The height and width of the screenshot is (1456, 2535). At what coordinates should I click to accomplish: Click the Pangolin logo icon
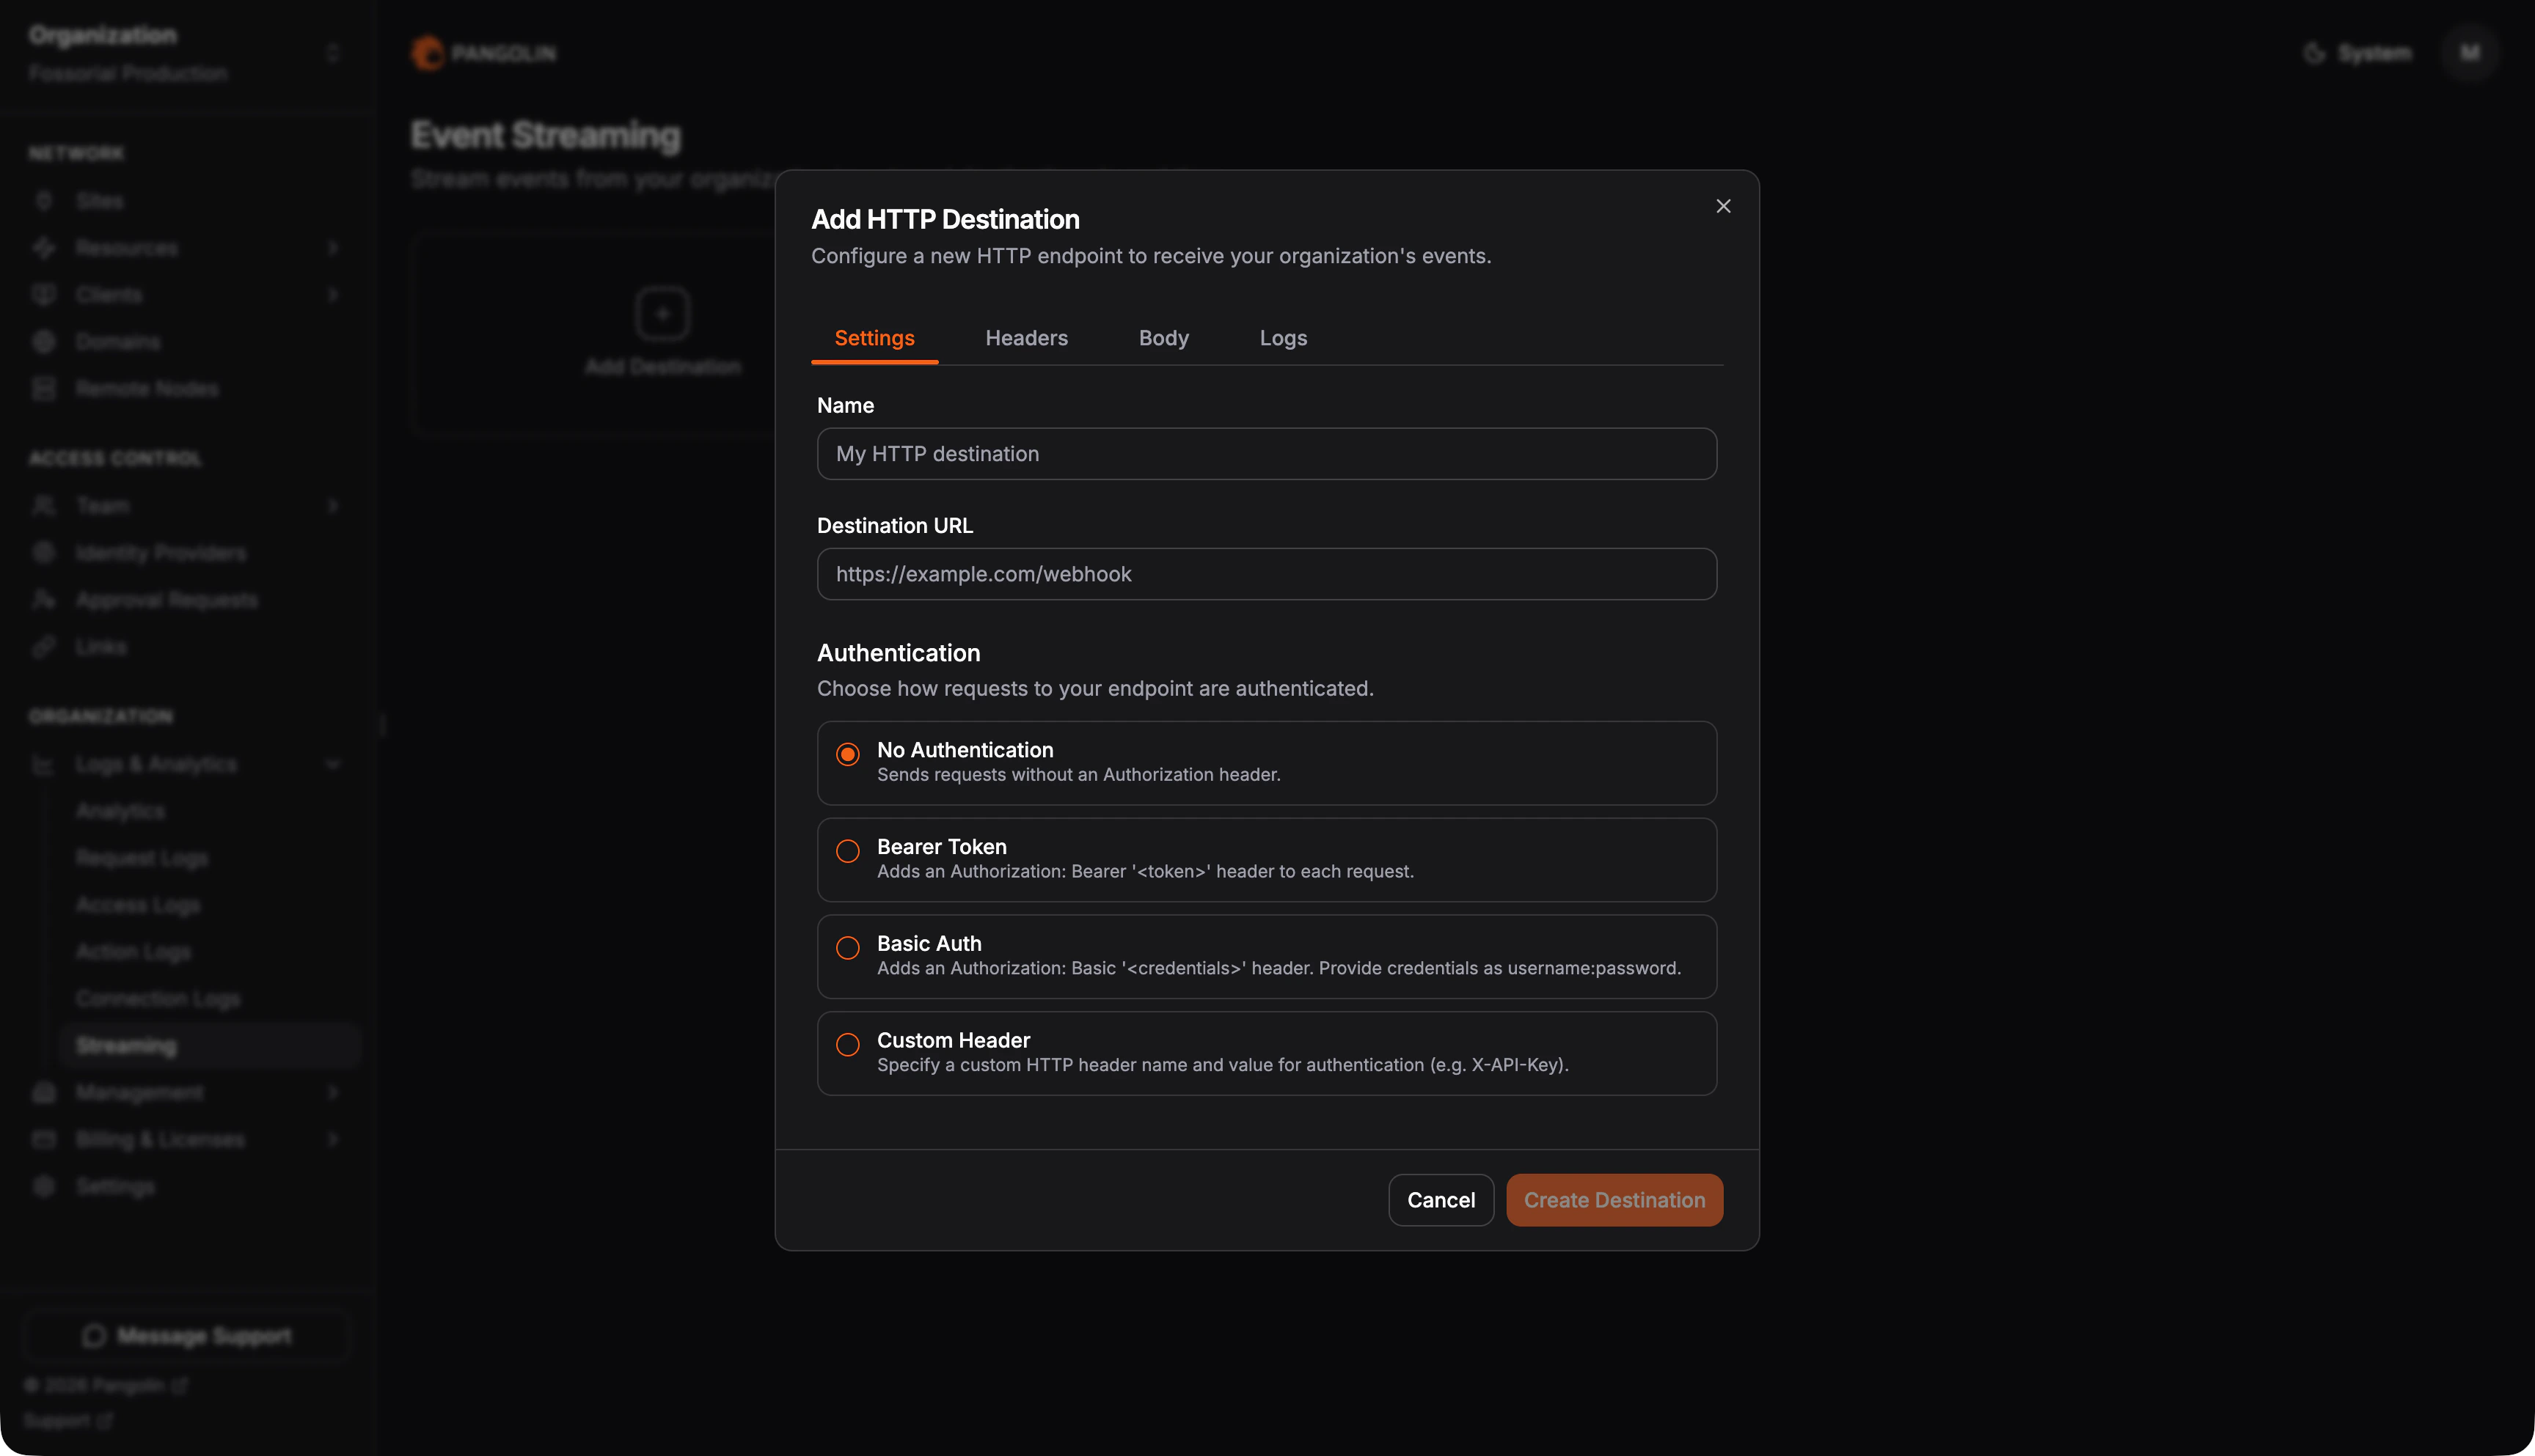pyautogui.click(x=428, y=53)
